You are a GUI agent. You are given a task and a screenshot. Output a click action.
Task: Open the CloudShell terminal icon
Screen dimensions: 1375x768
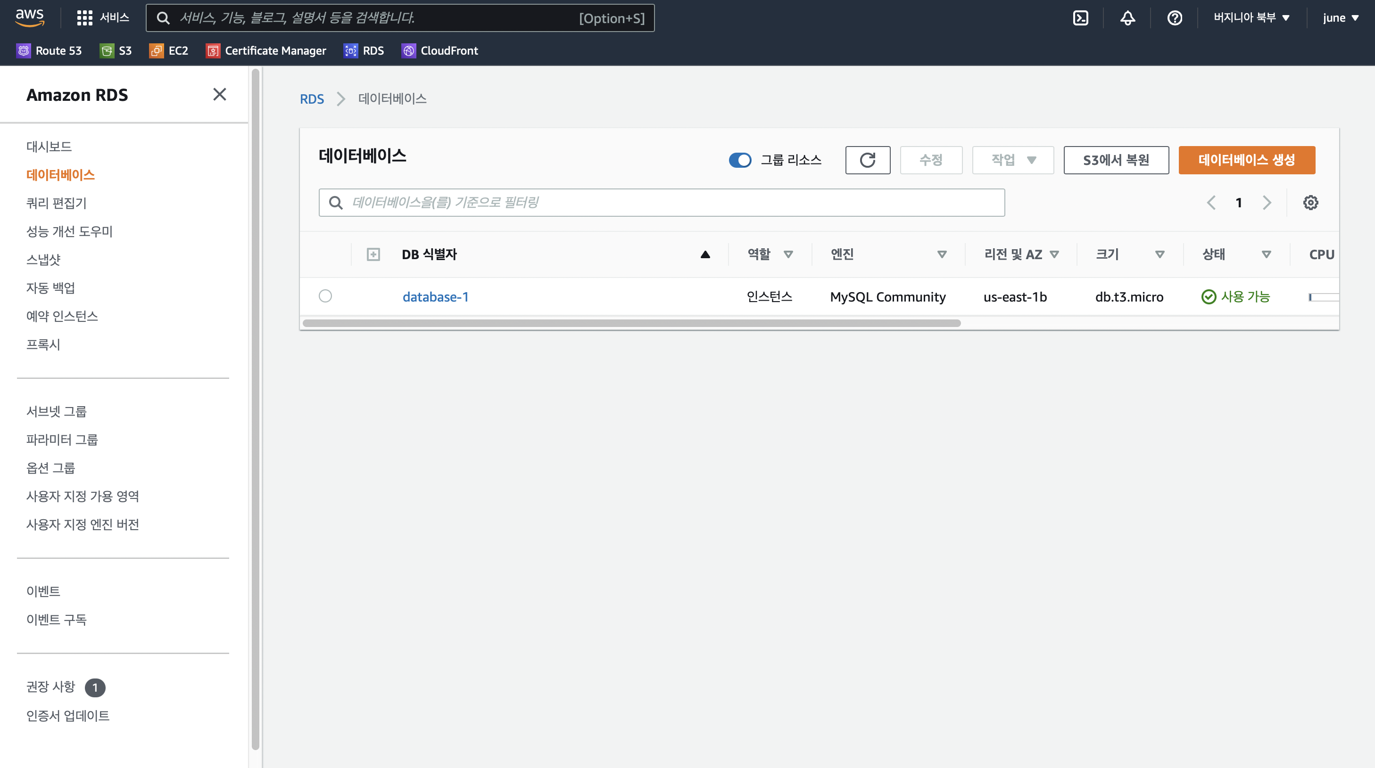tap(1080, 18)
